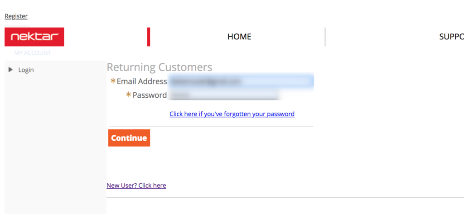Image resolution: width=464 pixels, height=214 pixels.
Task: Click the Register link
Action: (x=16, y=16)
